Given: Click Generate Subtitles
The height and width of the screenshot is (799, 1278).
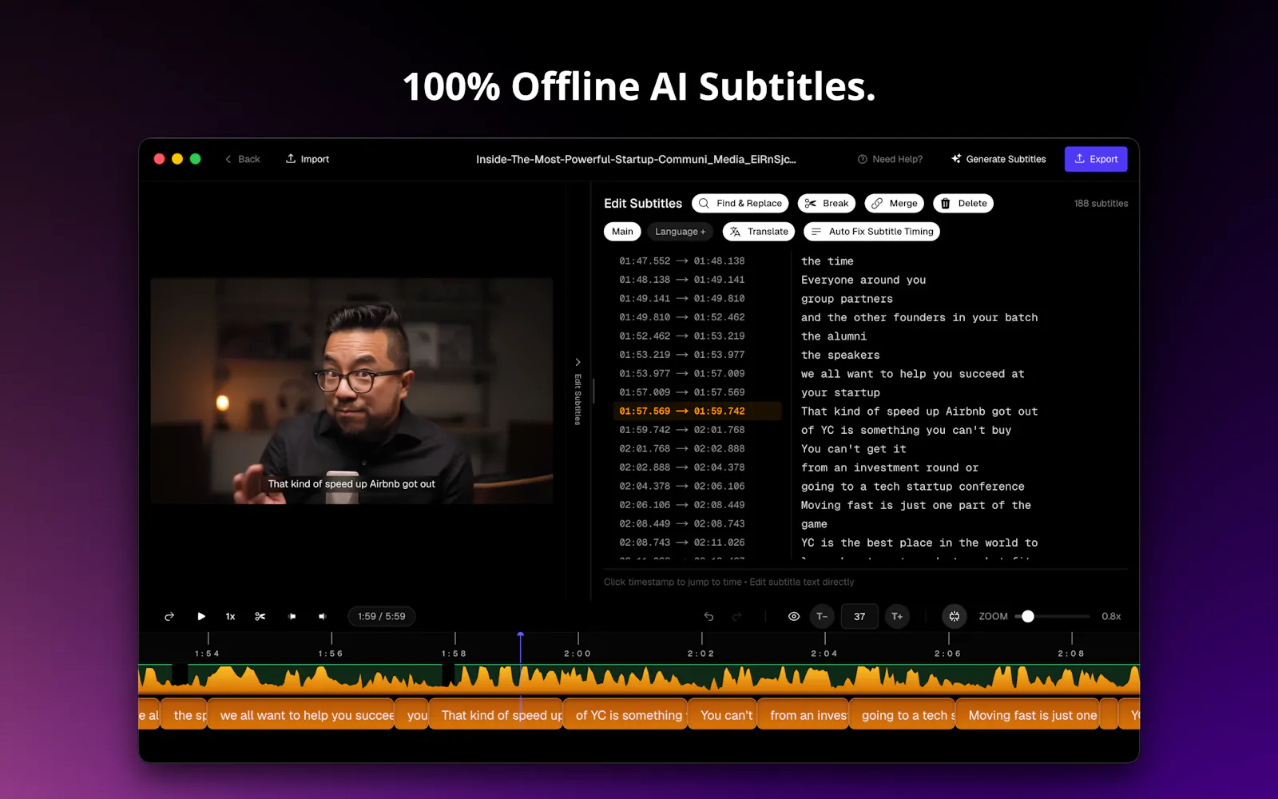Looking at the screenshot, I should [998, 159].
